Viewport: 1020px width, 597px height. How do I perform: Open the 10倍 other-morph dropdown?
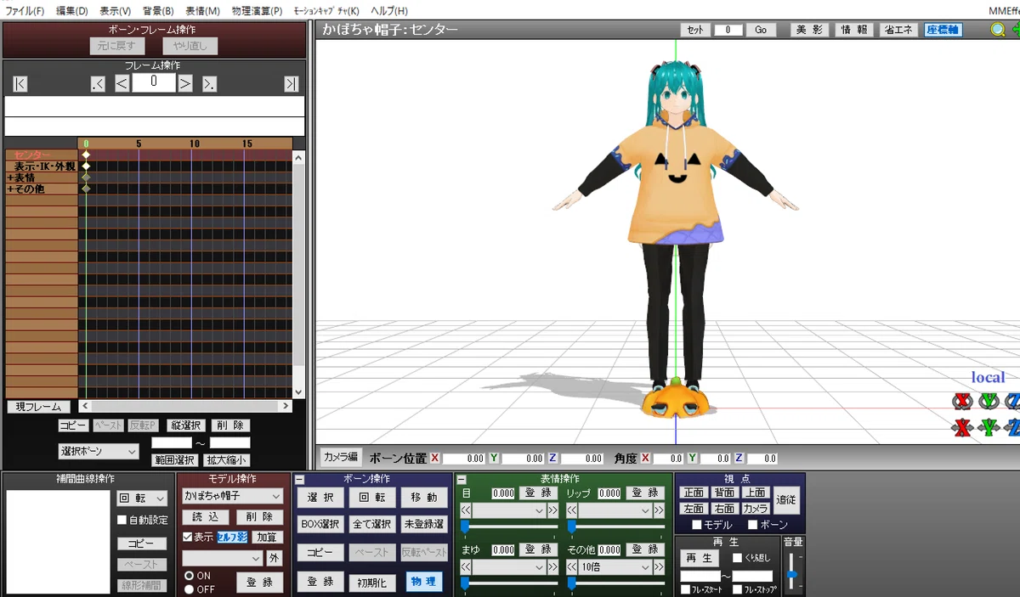pyautogui.click(x=615, y=566)
